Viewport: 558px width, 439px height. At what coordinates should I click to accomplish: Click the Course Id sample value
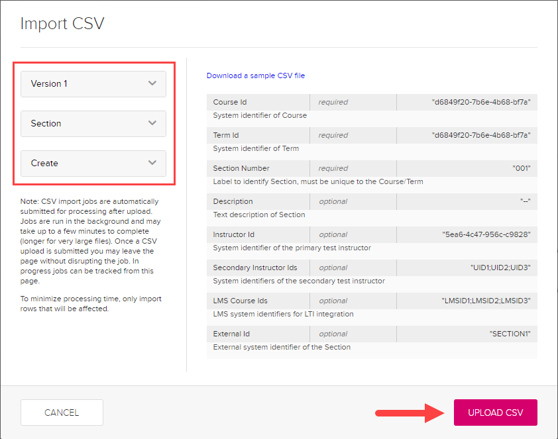click(481, 102)
